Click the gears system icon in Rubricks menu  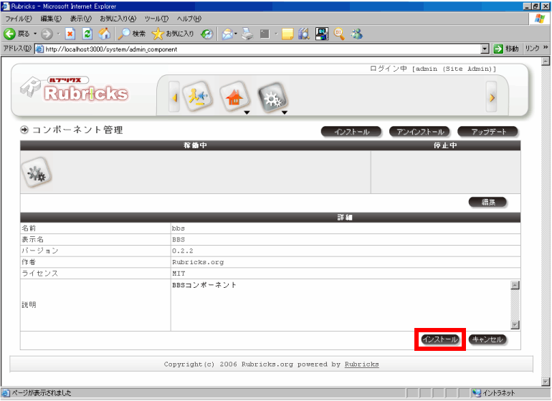coord(273,98)
